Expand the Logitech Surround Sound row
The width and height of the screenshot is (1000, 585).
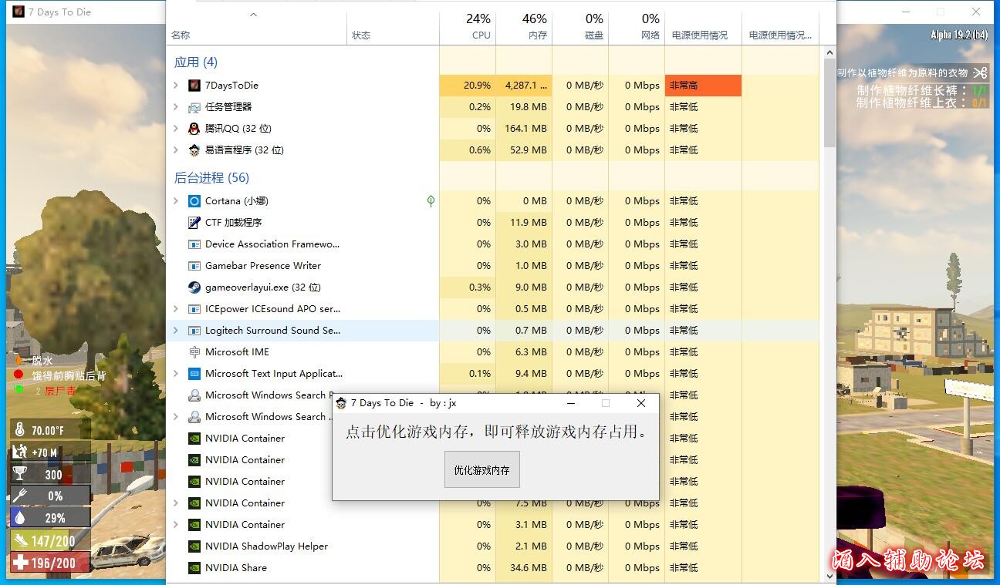coord(176,331)
